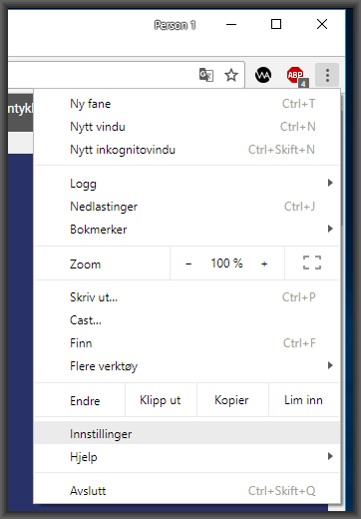This screenshot has width=361, height=519.
Task: Expand the Bokmerker submenu
Action: click(187, 230)
